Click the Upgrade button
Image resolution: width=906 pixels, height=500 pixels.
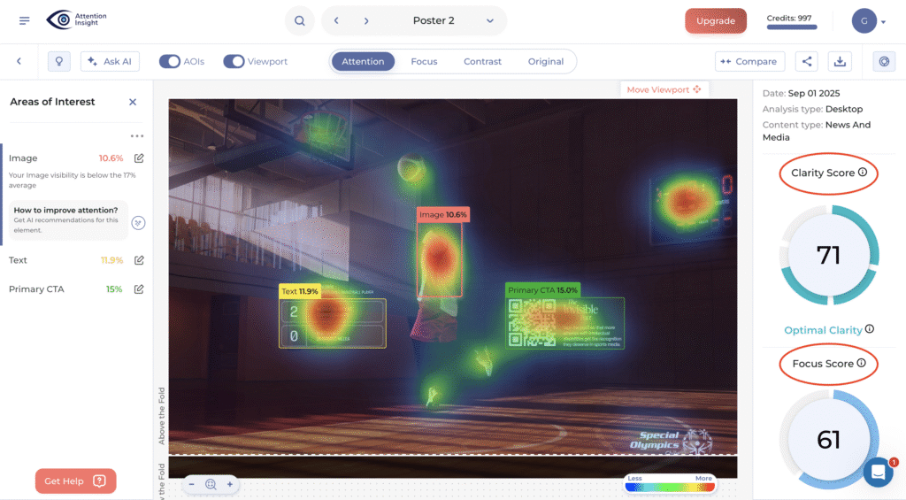[715, 21]
